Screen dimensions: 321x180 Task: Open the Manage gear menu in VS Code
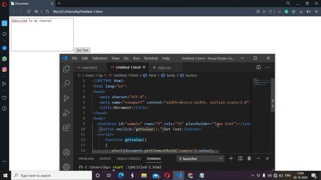pos(66,166)
